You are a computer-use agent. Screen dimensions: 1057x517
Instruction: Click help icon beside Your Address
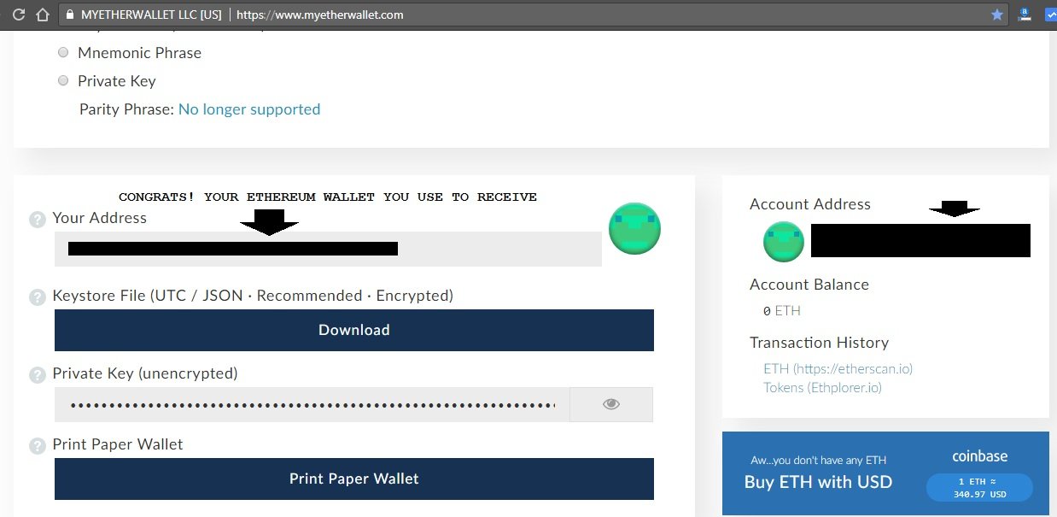(38, 220)
